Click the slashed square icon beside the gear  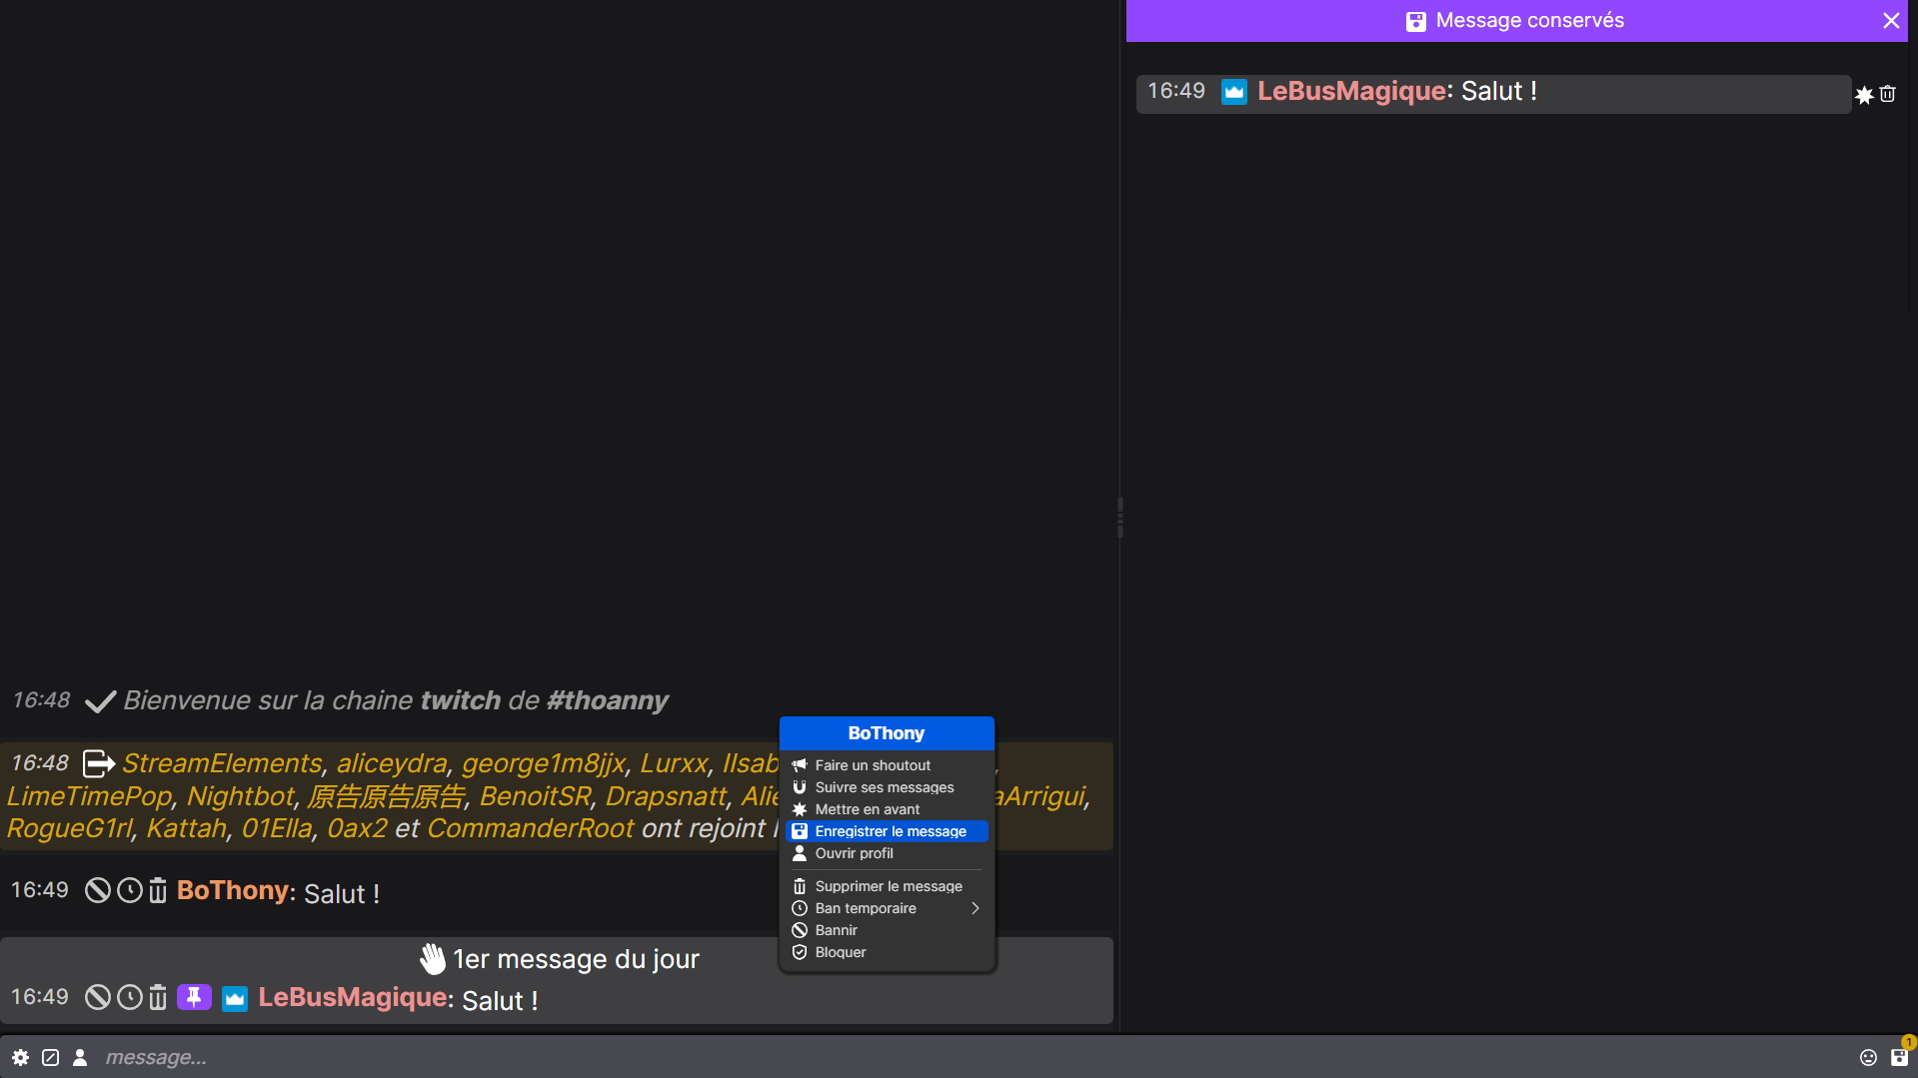(50, 1057)
